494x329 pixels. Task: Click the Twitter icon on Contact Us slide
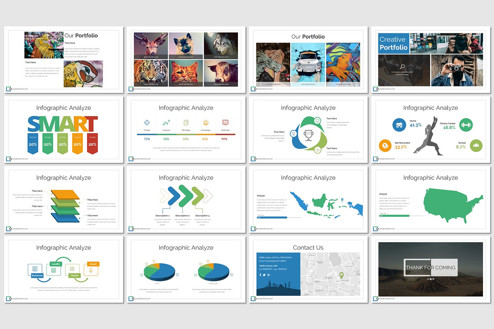pyautogui.click(x=265, y=275)
